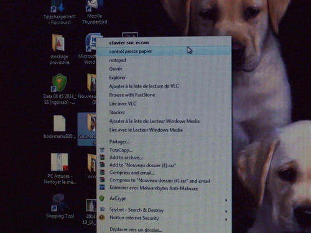This screenshot has width=311, height=233.
Task: Choose Partager... in the context menu
Action: click(x=164, y=142)
